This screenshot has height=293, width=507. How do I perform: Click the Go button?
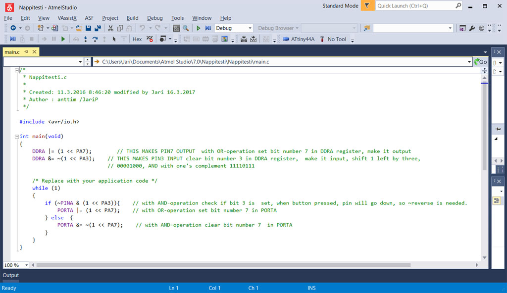point(480,62)
